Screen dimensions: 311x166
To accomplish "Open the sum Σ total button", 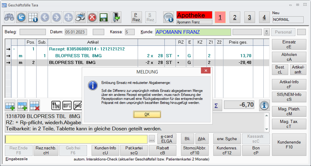I will (x=216, y=106).
